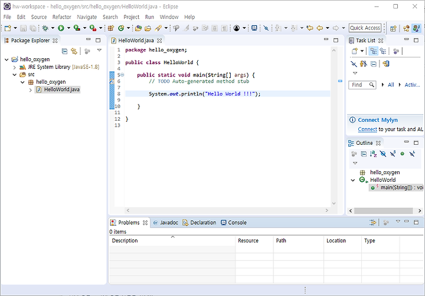Collapse the hello_oxygen project node

coord(6,59)
